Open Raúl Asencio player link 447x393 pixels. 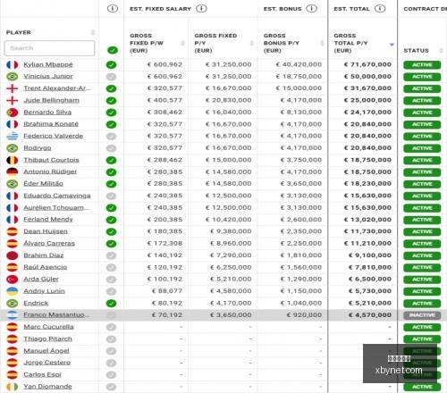coord(46,267)
